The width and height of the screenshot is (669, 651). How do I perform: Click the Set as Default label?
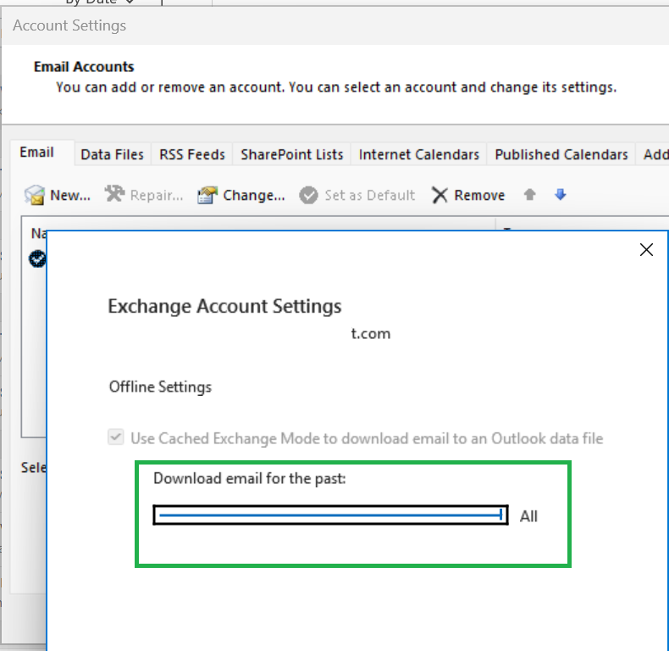pyautogui.click(x=369, y=195)
